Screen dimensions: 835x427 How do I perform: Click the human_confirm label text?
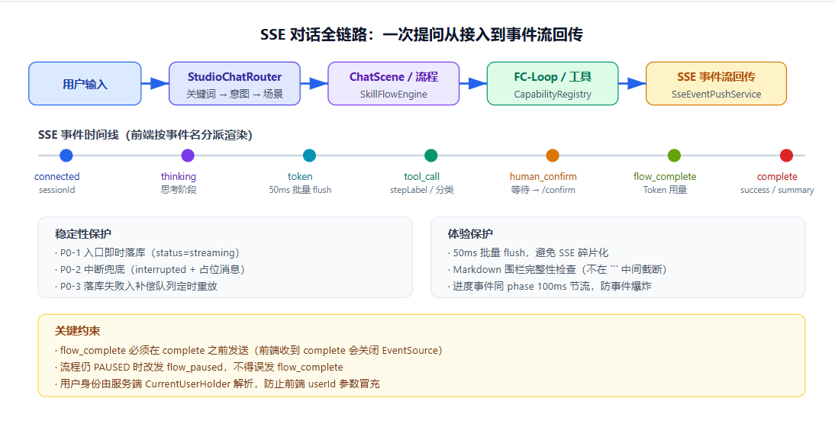tap(543, 177)
